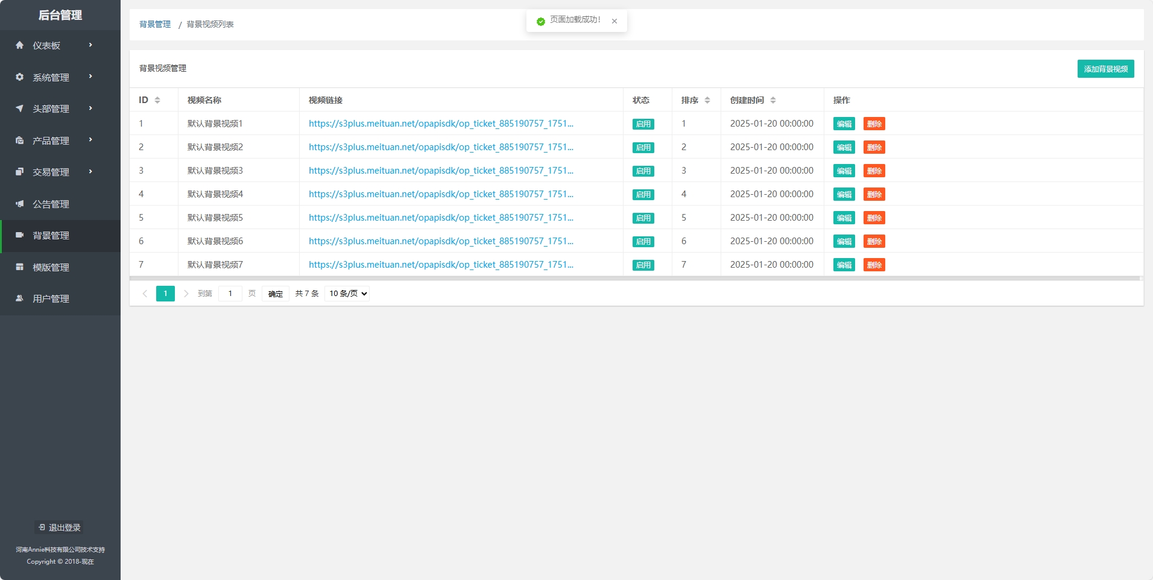Click the video camera icon for 背景管理

tap(19, 235)
